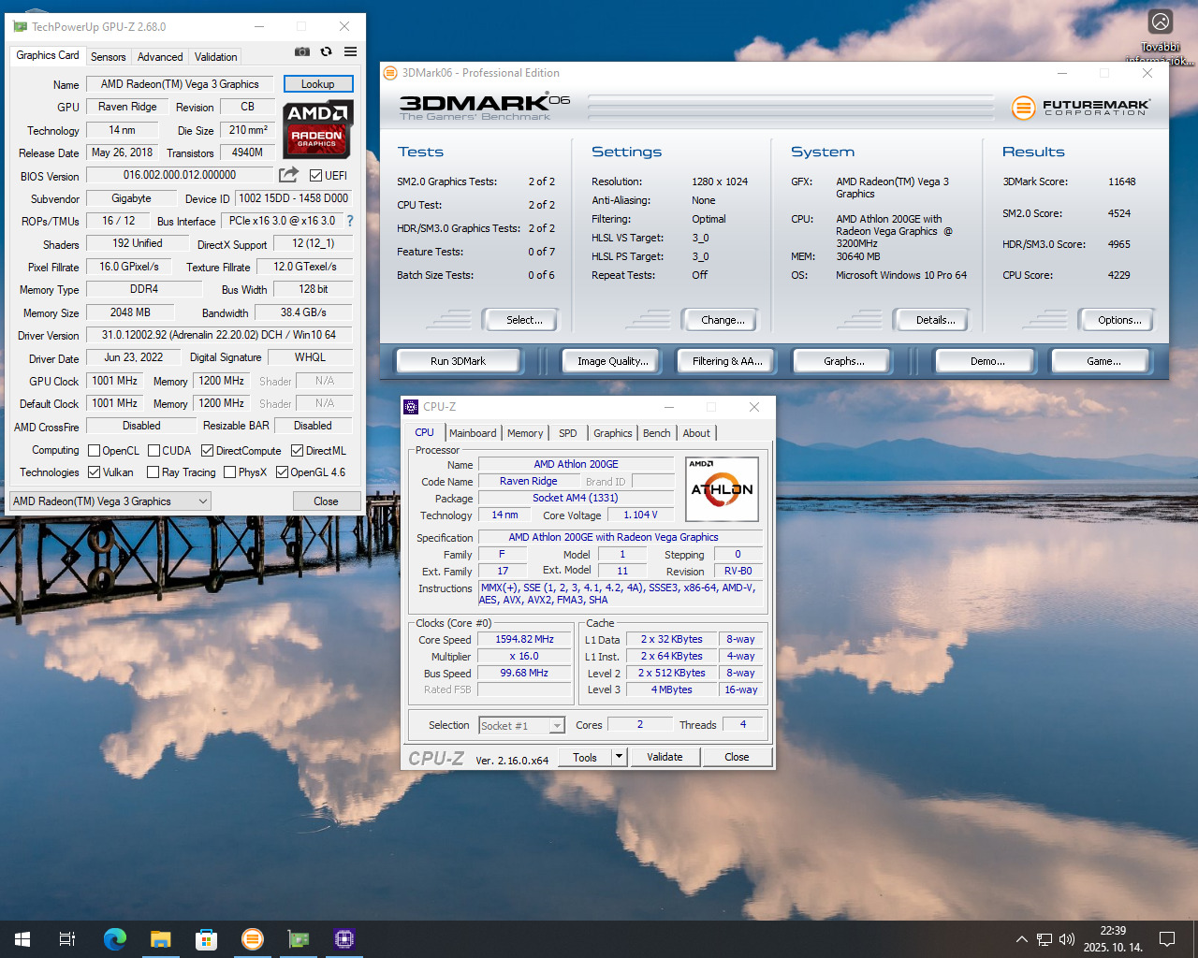Open the CPU-Z Tools dropdown arrow

click(x=619, y=757)
